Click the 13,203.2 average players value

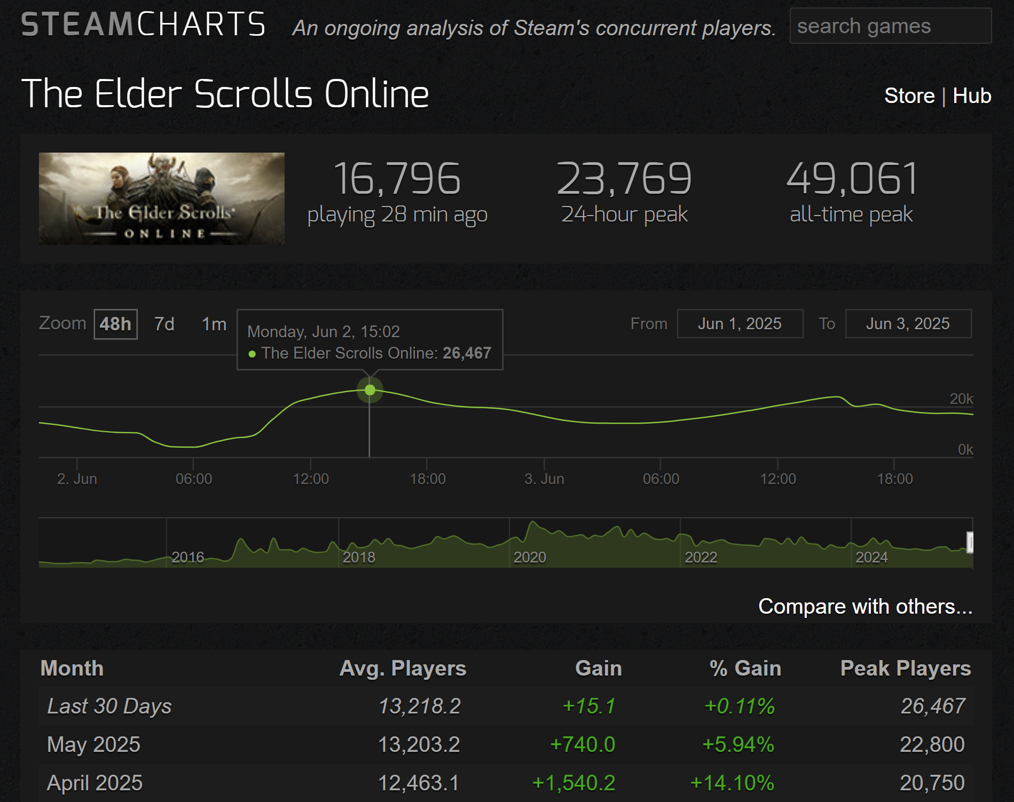(419, 745)
